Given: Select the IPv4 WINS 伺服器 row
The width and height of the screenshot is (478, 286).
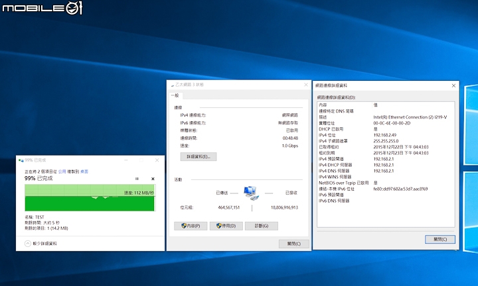Looking at the screenshot, I should click(386, 177).
